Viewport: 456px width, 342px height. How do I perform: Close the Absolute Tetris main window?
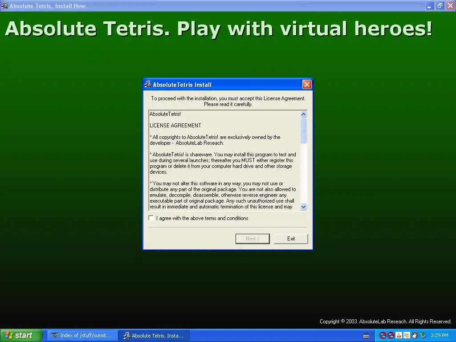pyautogui.click(x=450, y=5)
